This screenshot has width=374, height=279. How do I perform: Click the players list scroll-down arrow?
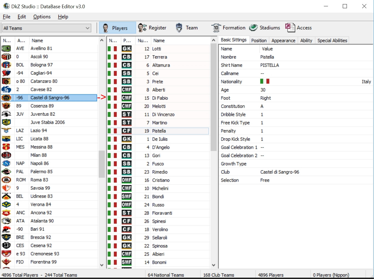(213, 265)
